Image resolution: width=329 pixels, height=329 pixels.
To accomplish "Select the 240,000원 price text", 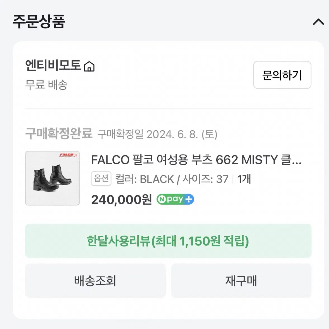I will click(121, 199).
